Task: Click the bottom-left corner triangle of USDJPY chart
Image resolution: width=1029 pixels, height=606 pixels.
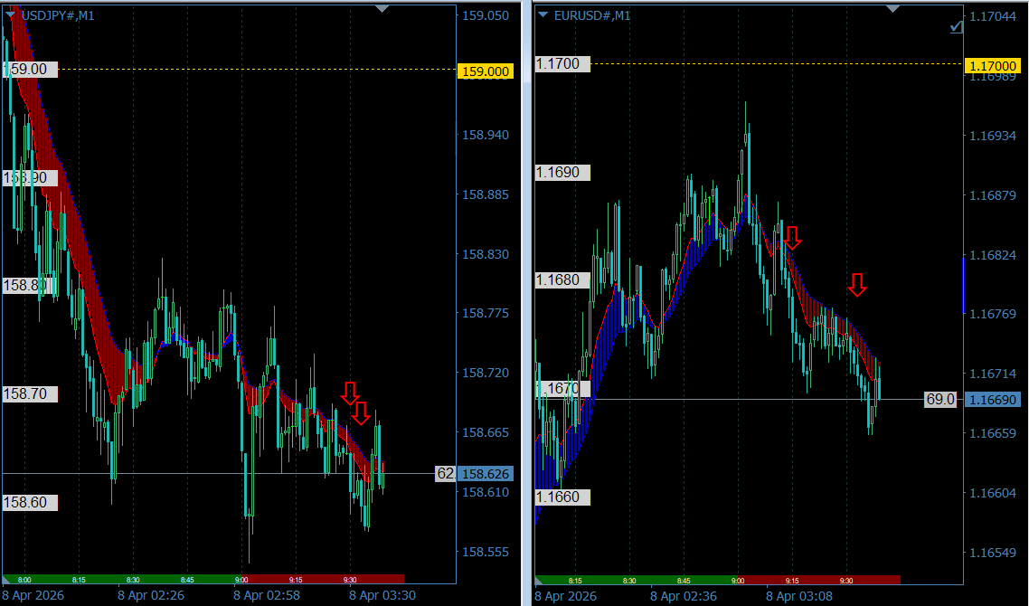Action: click(7, 578)
